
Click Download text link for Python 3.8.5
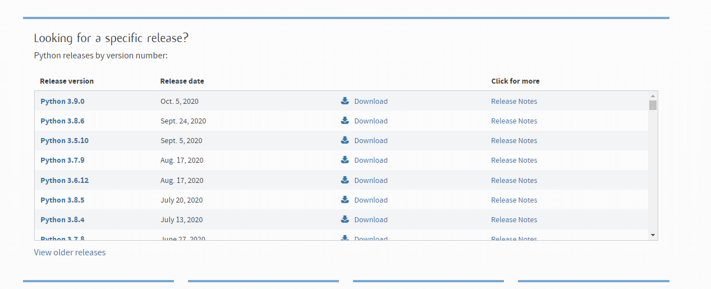[371, 200]
